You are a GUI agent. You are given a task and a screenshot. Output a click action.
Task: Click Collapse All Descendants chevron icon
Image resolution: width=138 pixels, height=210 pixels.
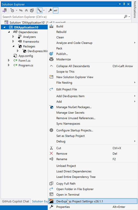point(51,66)
